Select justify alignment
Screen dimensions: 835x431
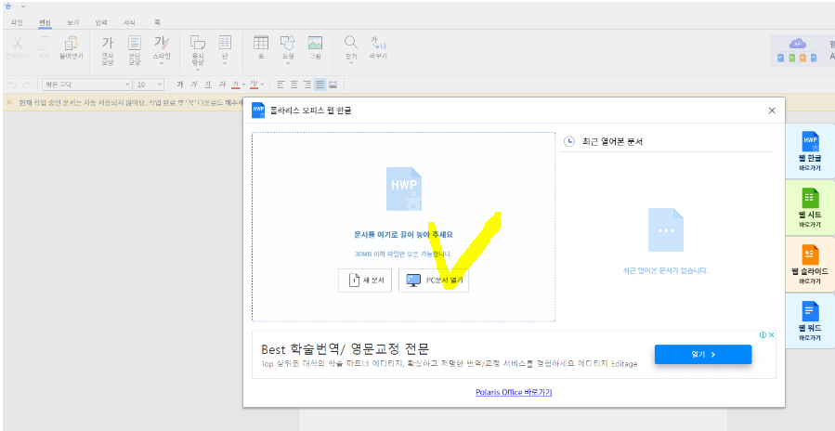[320, 85]
